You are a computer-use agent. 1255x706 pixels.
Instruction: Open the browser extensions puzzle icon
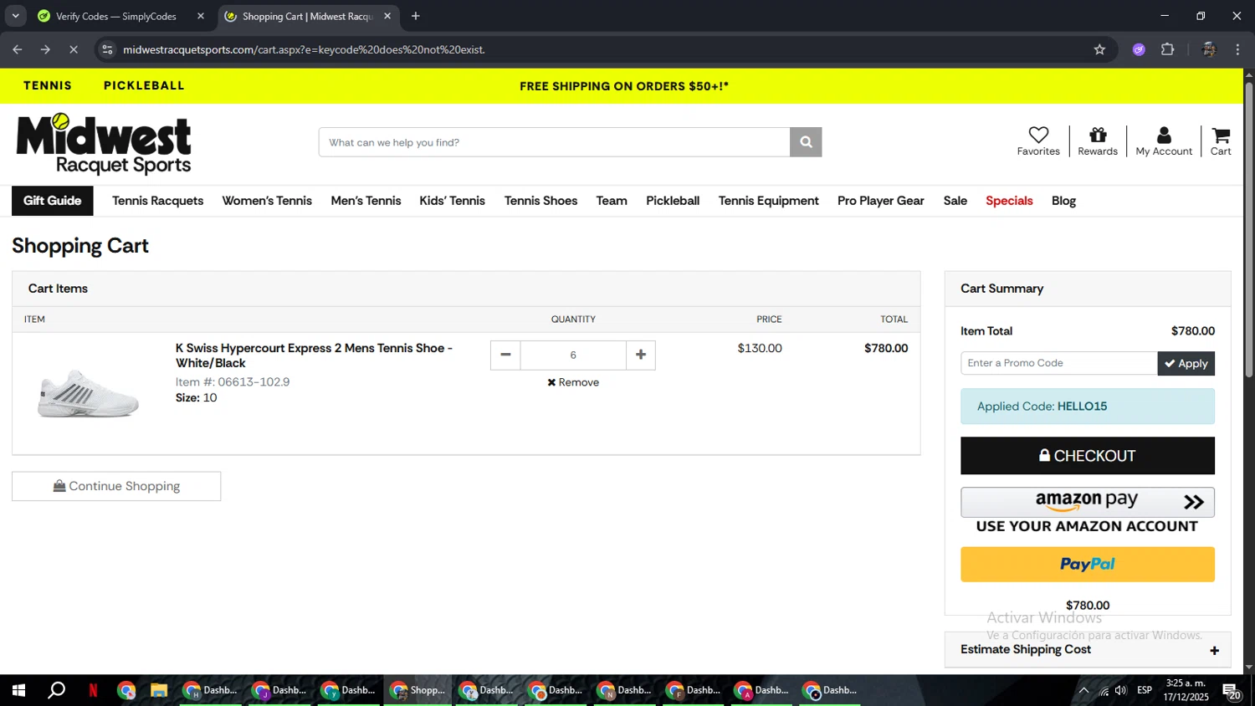click(1168, 49)
